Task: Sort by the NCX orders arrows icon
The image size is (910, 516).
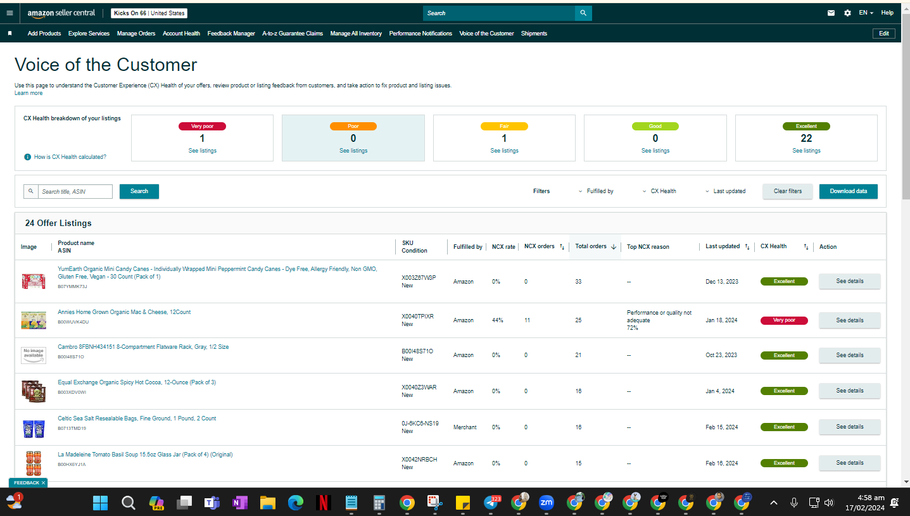Action: click(562, 247)
